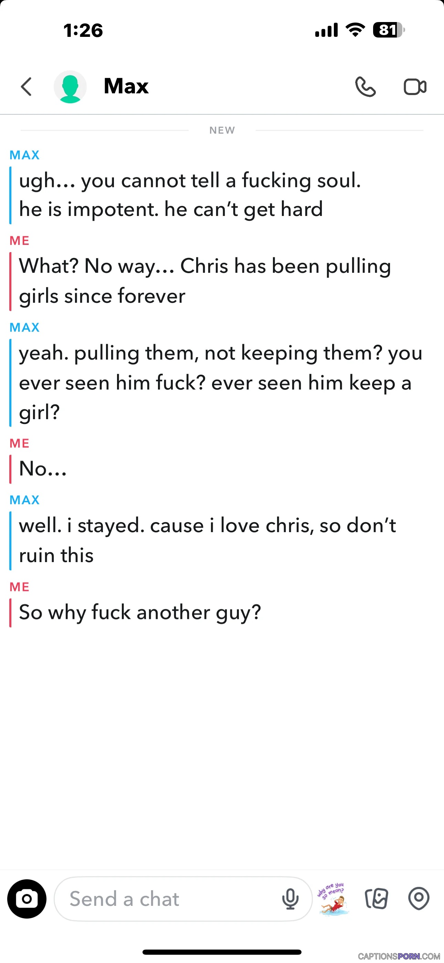The image size is (444, 963).
Task: Share location with the map pin icon
Action: click(x=419, y=898)
